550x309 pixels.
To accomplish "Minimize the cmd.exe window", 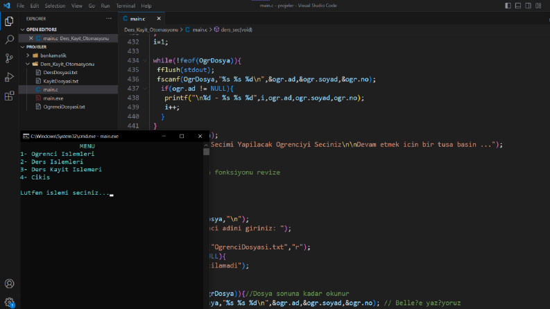I will 164,136.
